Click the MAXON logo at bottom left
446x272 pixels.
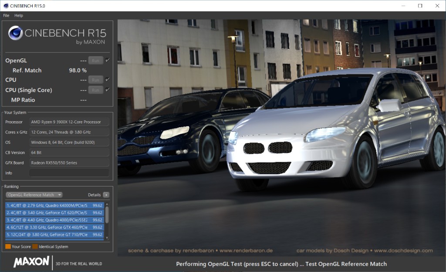coord(31,262)
